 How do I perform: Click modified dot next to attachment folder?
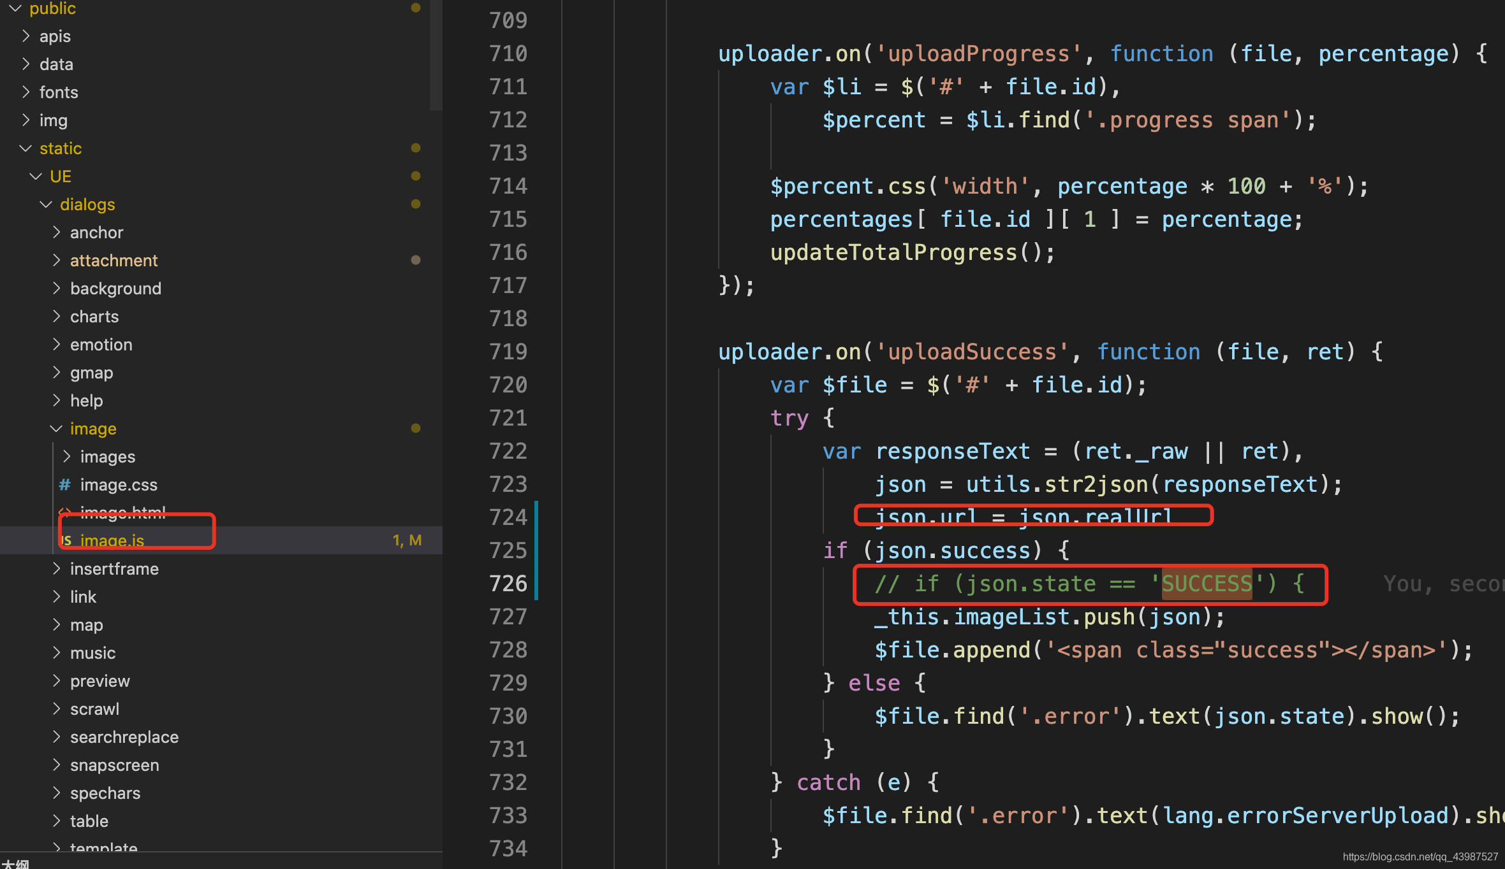pyautogui.click(x=416, y=260)
